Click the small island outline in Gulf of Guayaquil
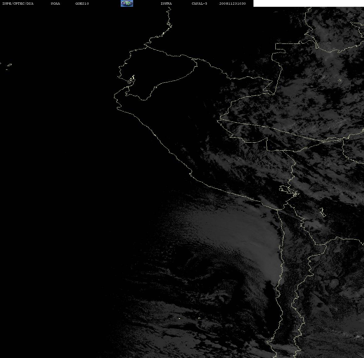 (x=132, y=80)
